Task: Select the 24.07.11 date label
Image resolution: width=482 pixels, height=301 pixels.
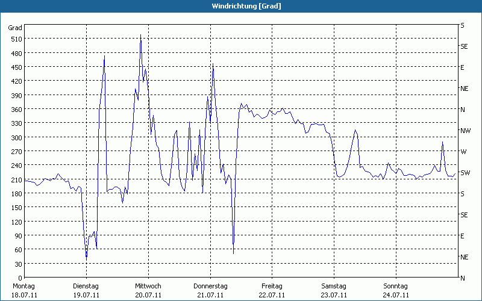Action: 396,295
